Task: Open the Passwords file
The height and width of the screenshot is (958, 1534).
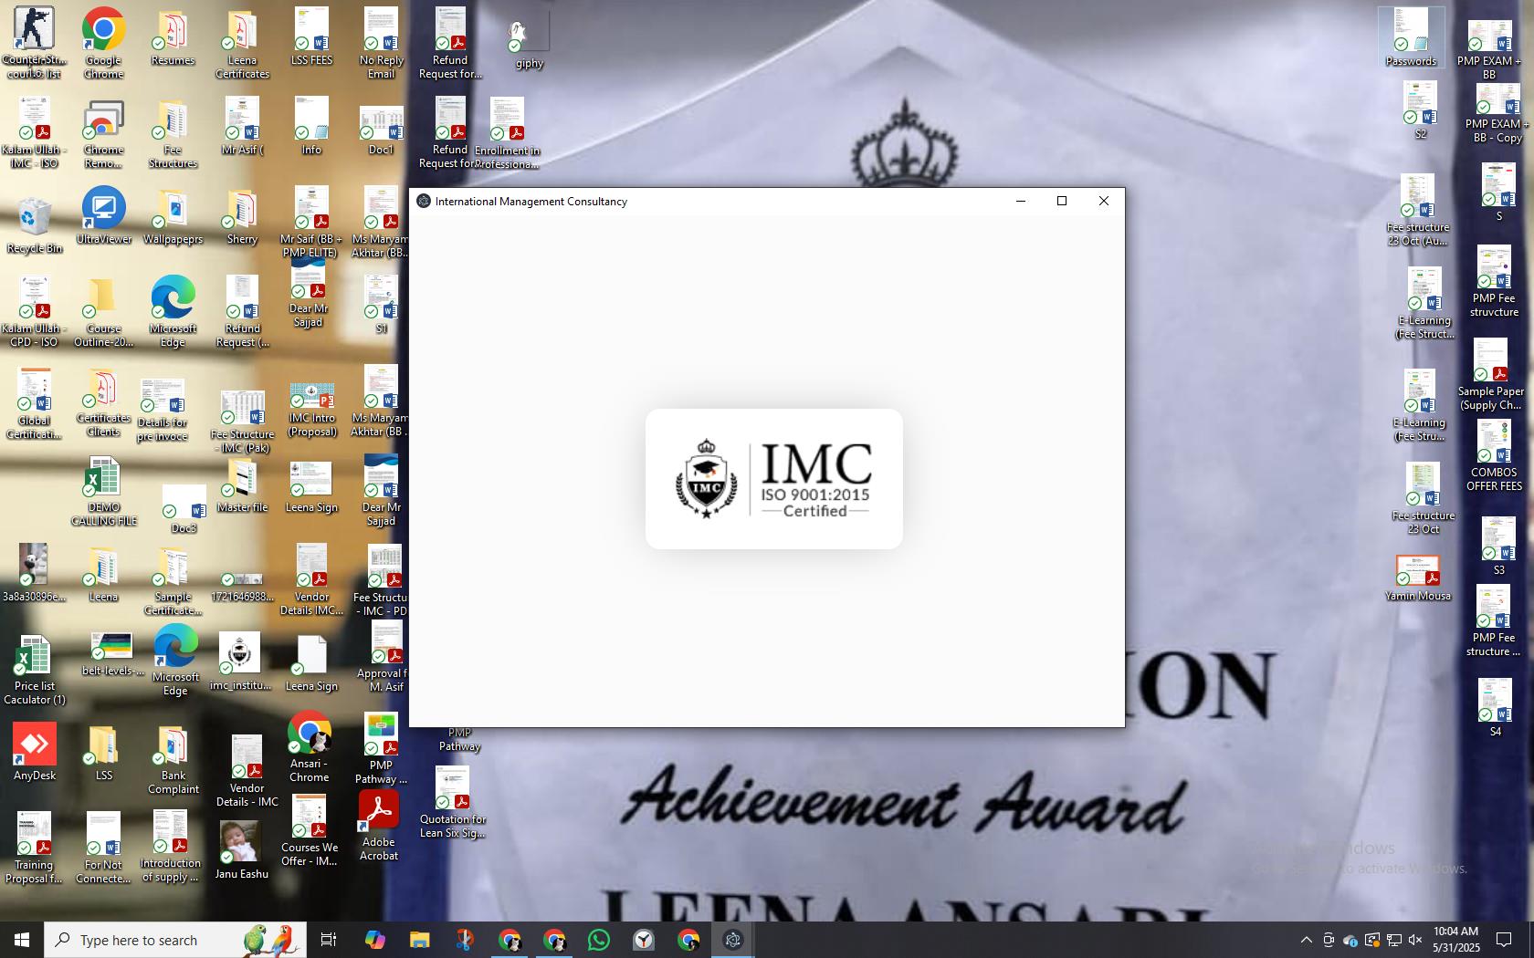Action: [1411, 37]
